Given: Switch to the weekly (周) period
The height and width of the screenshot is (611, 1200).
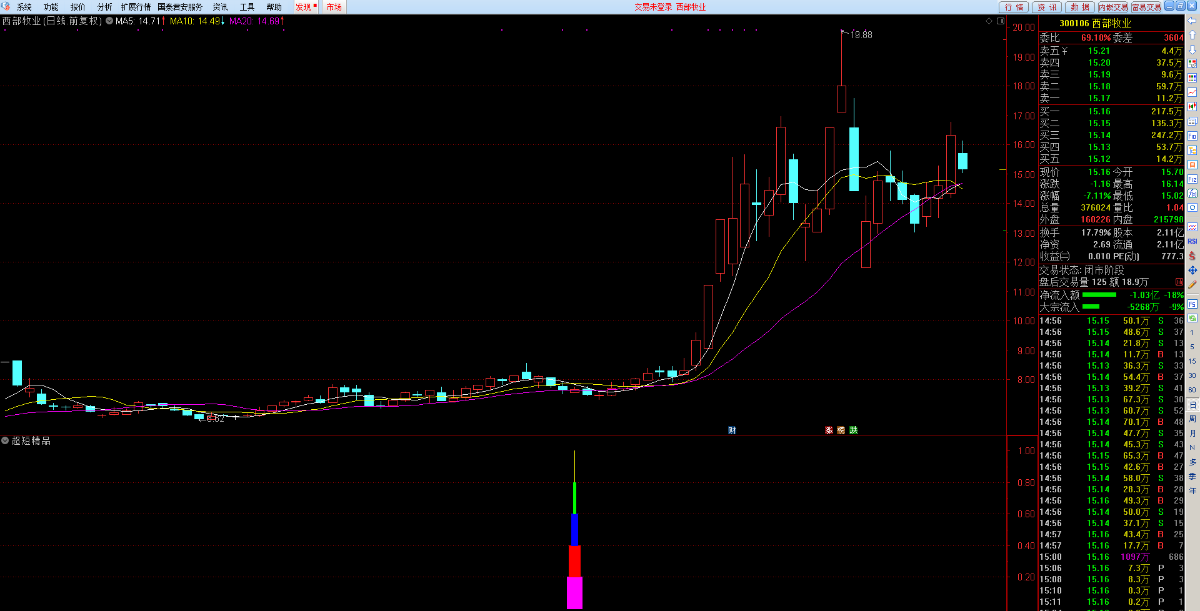Looking at the screenshot, I should point(1192,419).
